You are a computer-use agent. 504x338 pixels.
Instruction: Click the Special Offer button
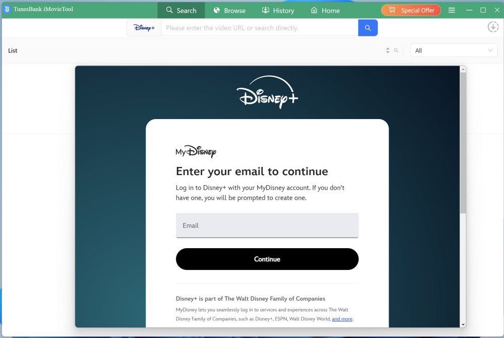coord(411,10)
